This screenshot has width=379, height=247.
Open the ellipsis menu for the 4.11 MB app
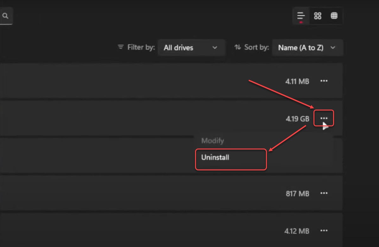coord(324,81)
